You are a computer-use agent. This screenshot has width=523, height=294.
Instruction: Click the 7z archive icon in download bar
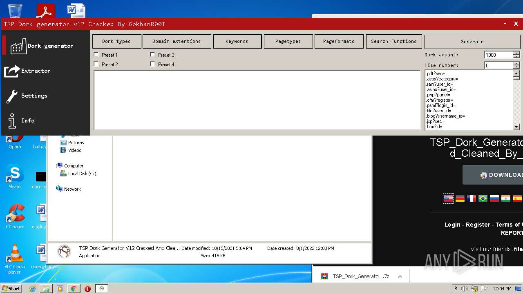coord(324,276)
